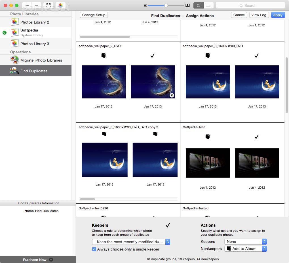The height and width of the screenshot is (263, 289).
Task: Click the Purchase Now arrow icon
Action: click(x=51, y=260)
